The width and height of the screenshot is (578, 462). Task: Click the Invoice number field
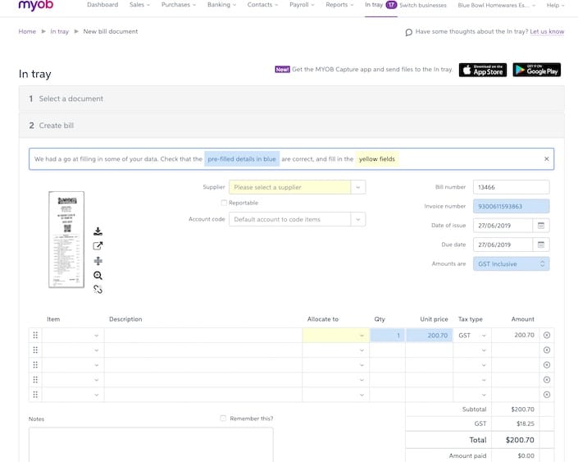tap(511, 207)
